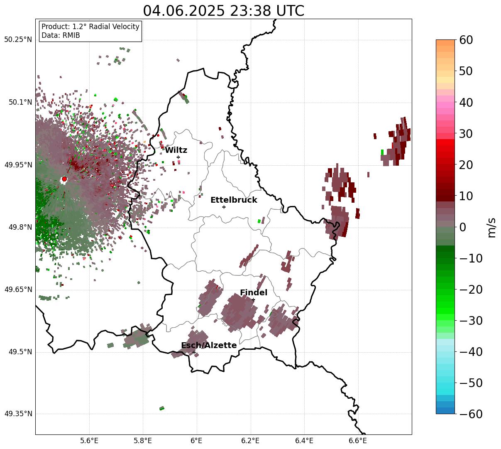Click the colorbar value 50
The width and height of the screenshot is (501, 449).
(x=466, y=71)
